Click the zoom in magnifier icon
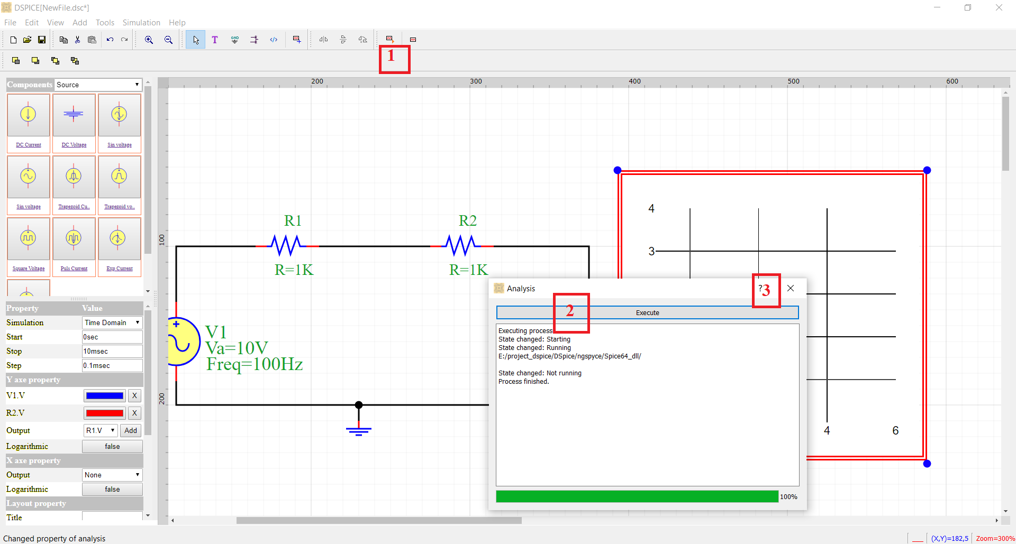 (149, 40)
